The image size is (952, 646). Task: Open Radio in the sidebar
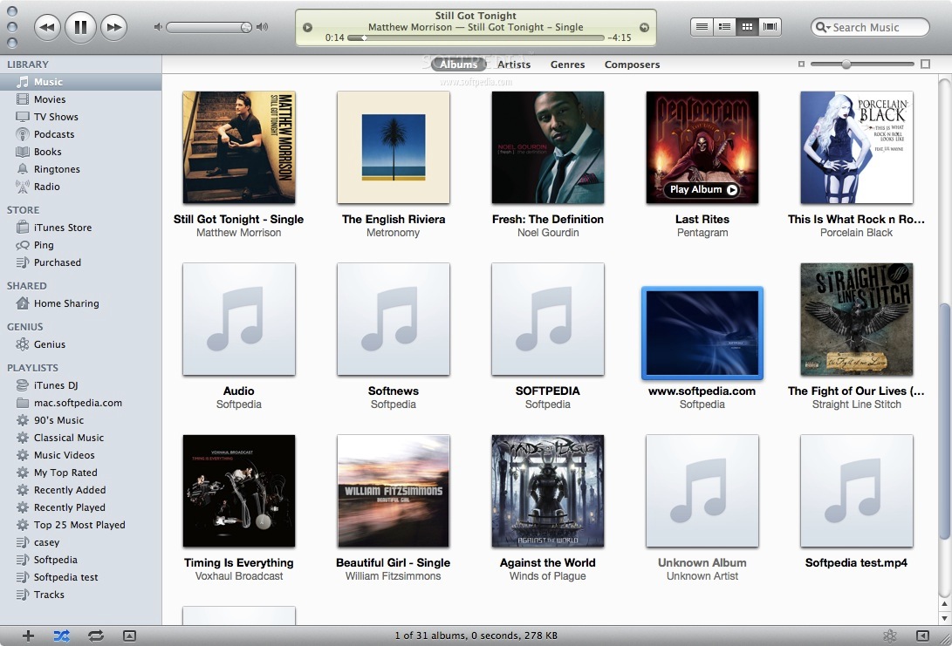81,187
